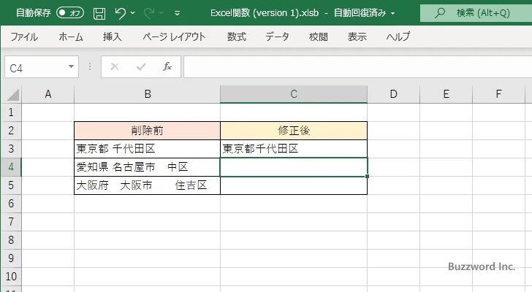Open the Name Box dropdown arrow
Image resolution: width=532 pixels, height=292 pixels.
click(x=71, y=67)
